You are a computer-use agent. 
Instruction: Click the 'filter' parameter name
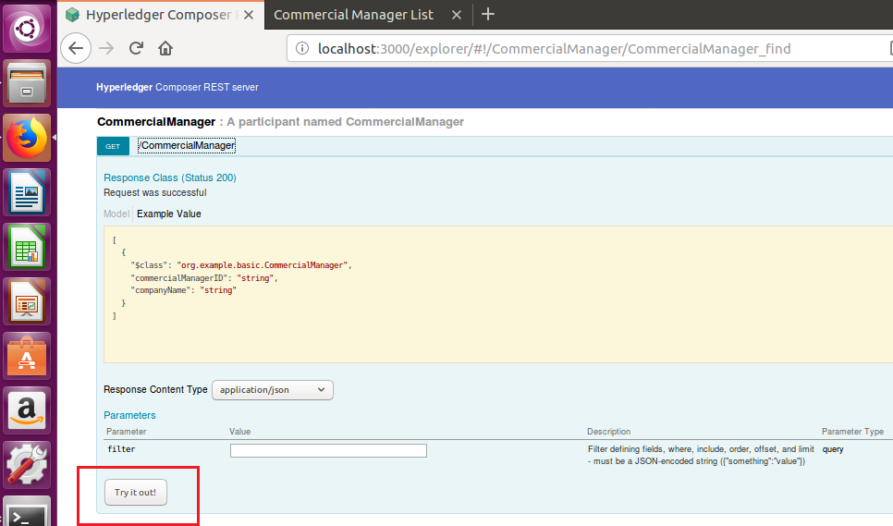point(121,449)
